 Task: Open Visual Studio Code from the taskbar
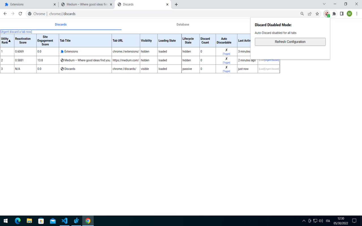click(x=64, y=221)
